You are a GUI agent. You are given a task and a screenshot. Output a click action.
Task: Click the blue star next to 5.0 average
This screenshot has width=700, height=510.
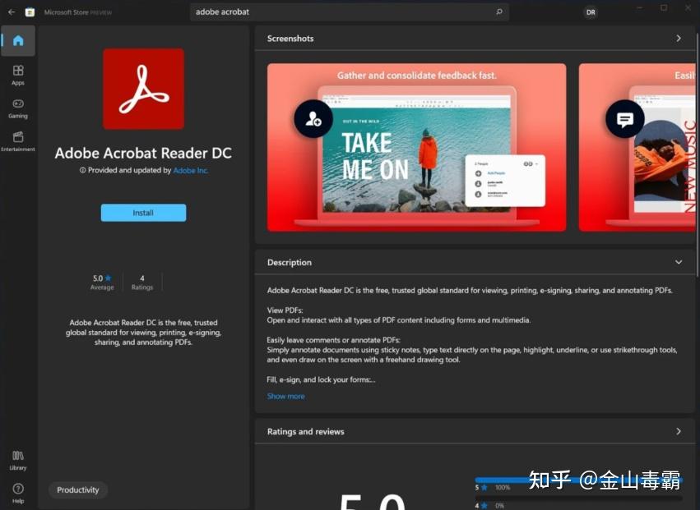108,278
